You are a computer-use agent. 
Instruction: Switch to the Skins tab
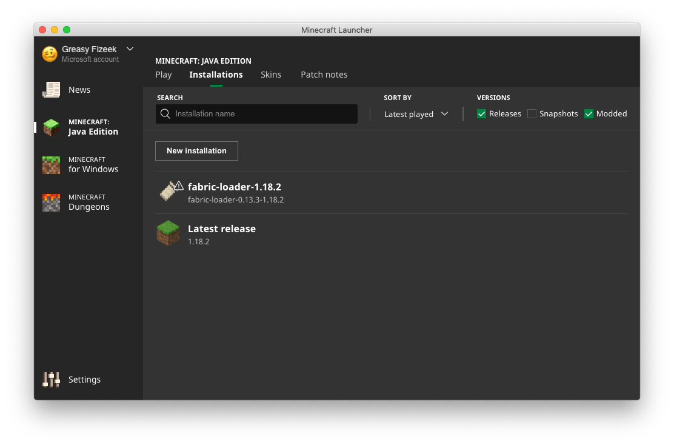point(271,75)
